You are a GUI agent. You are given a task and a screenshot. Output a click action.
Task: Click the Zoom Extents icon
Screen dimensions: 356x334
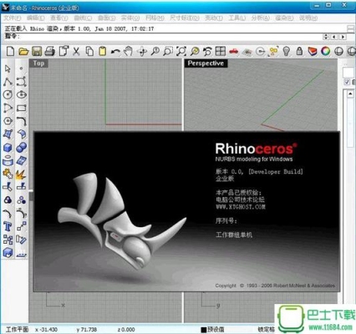point(181,51)
